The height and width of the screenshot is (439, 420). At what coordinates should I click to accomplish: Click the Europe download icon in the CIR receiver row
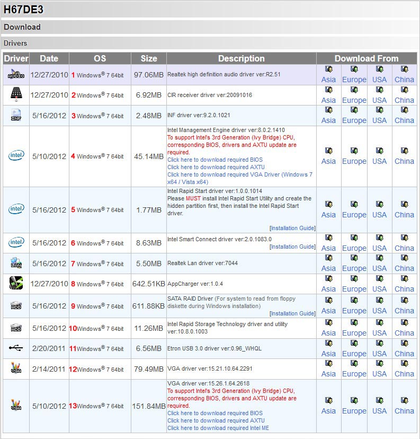point(354,90)
